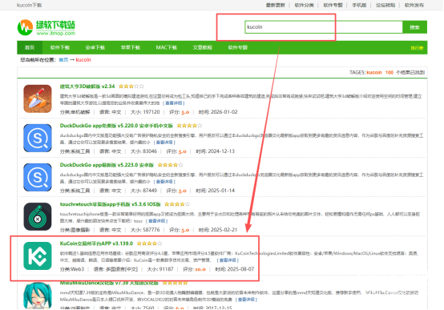The image size is (444, 310).
Task: Open 软件发布 in the top bar
Action: tap(414, 5)
